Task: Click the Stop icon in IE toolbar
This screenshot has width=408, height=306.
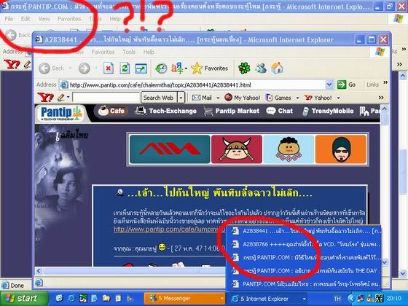Action: tap(109, 68)
